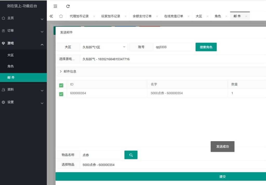Viewport: 266px width, 185px height.
Task: Close the 代理加币记录 tab
Action: click(94, 16)
